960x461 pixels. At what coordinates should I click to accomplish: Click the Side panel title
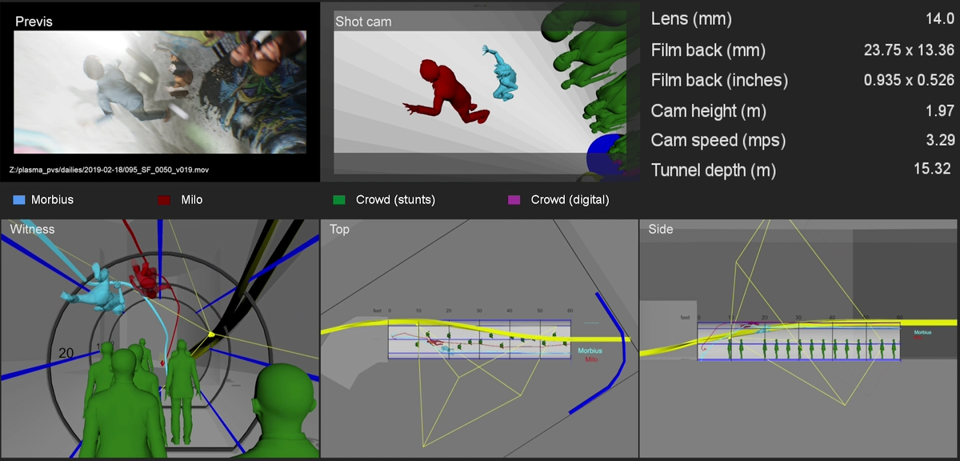[661, 229]
